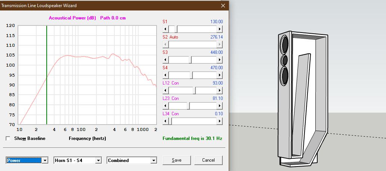This screenshot has width=386, height=171.
Task: Click the L34 Con slider thumb
Action: (170, 121)
